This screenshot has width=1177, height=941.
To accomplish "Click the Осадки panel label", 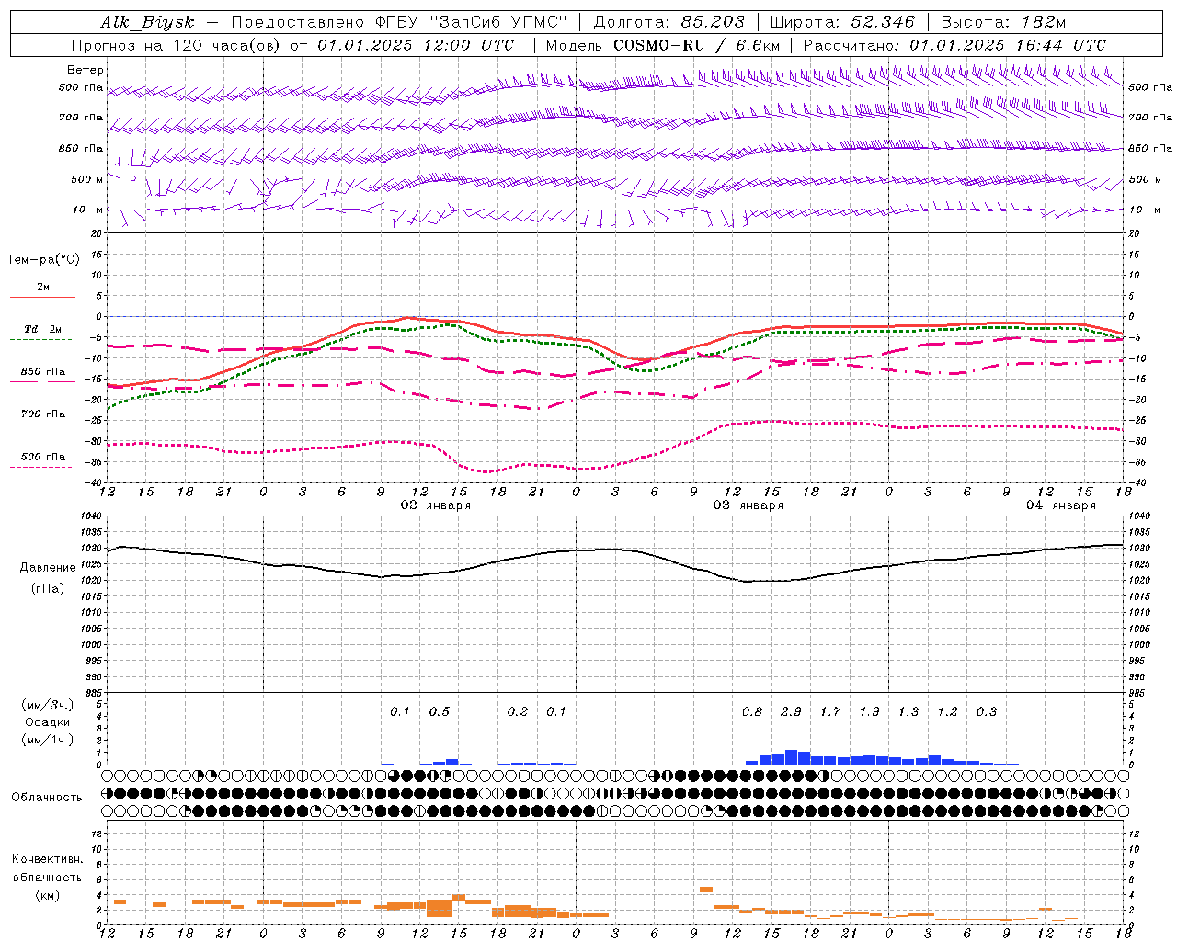I will point(48,722).
